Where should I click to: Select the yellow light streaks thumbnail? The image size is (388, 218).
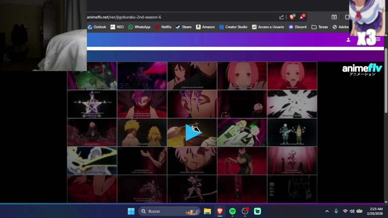click(92, 161)
